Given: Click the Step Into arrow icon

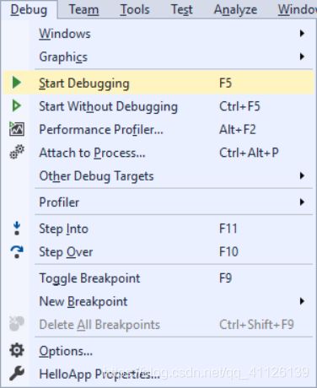Looking at the screenshot, I should pyautogui.click(x=17, y=229).
